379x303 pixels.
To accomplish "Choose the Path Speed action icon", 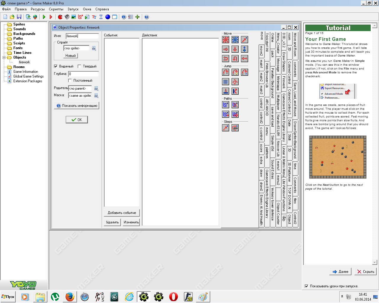I will (x=235, y=114).
